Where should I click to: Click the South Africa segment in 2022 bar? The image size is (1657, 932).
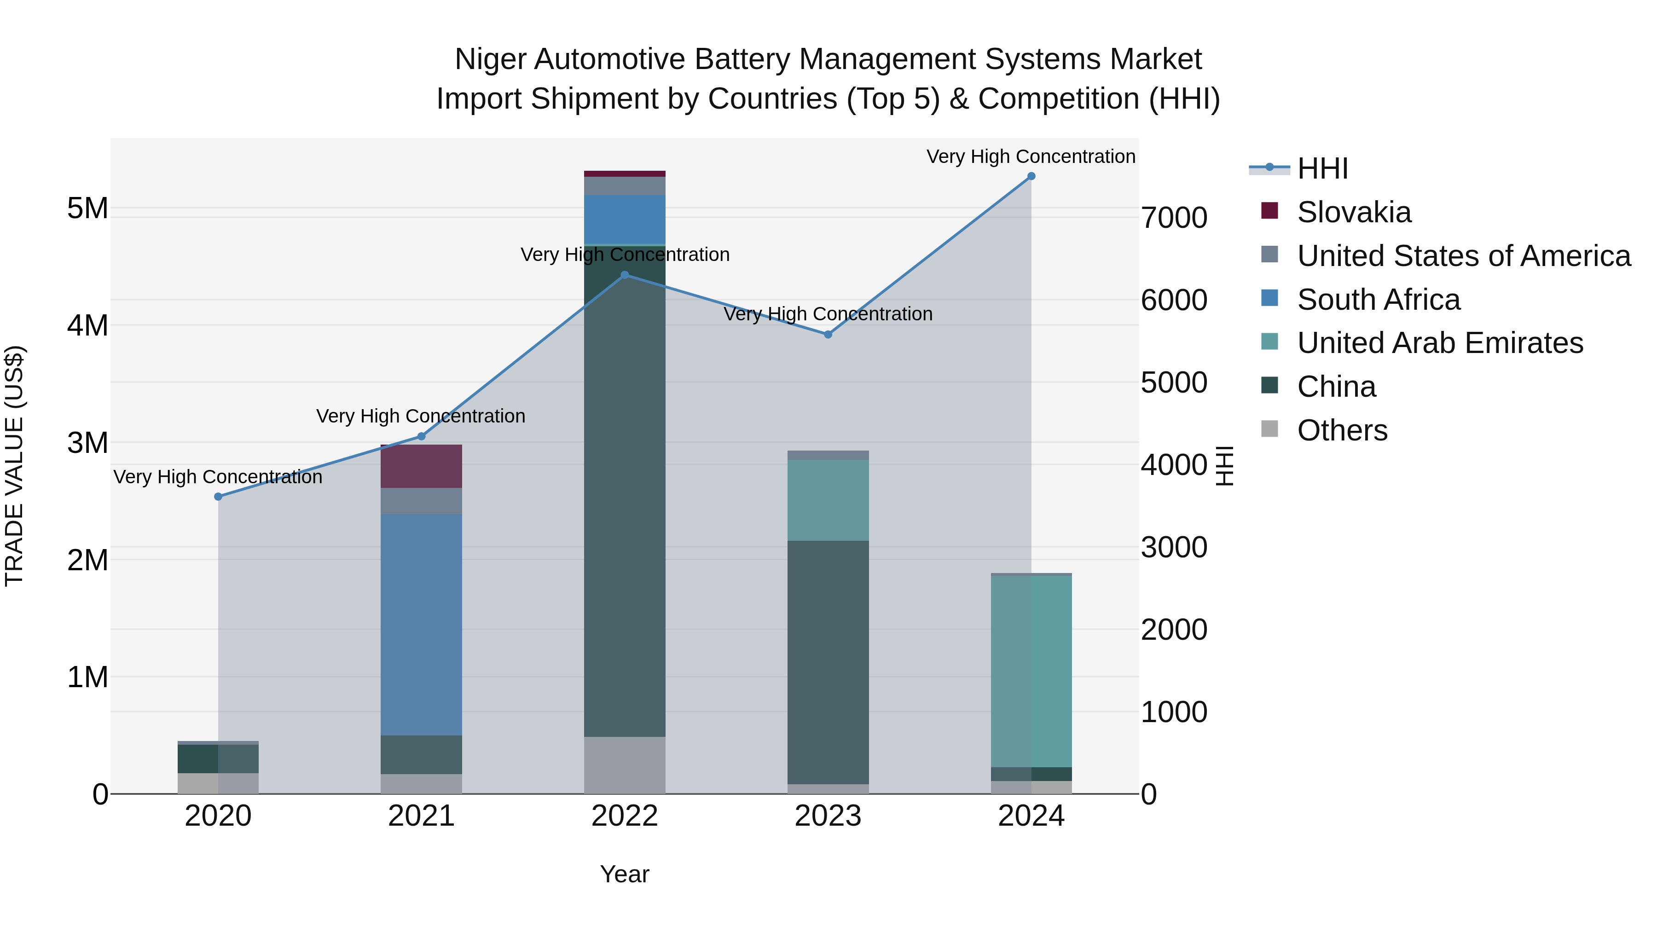click(625, 220)
